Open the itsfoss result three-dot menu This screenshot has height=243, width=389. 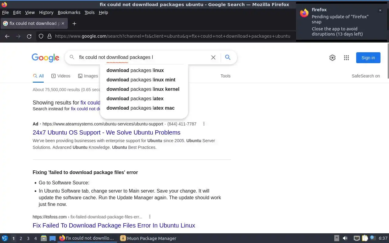[150, 217]
